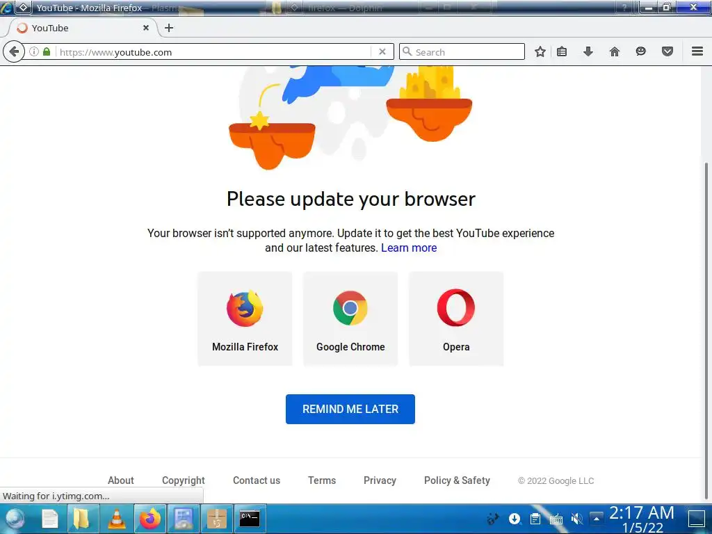This screenshot has height=534, width=712.
Task: Open the Privacy footer link
Action: click(x=380, y=480)
